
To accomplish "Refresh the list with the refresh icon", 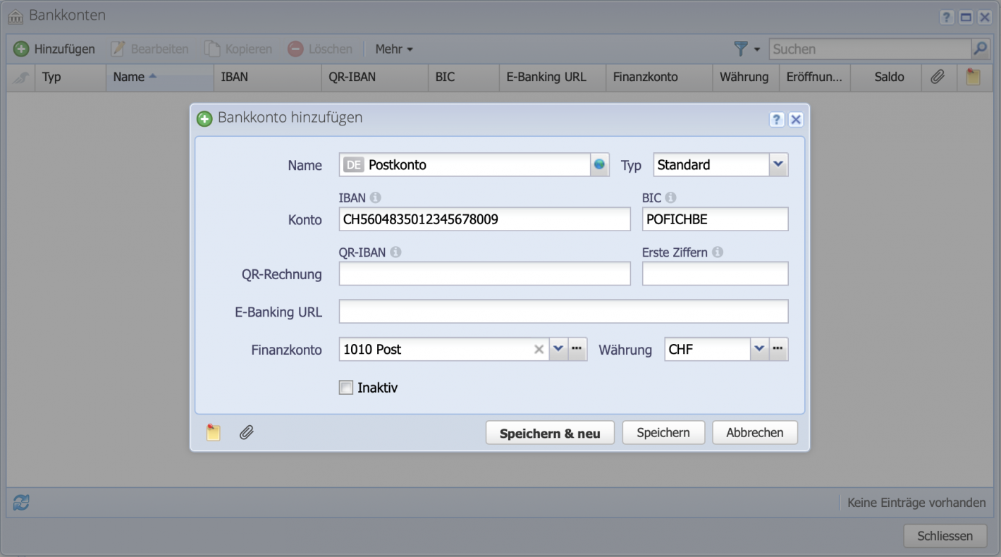I will pos(20,502).
